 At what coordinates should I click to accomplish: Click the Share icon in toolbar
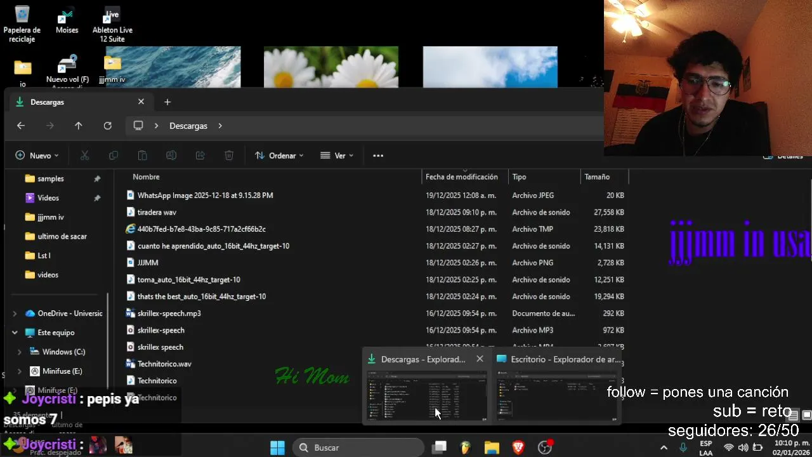pyautogui.click(x=200, y=156)
